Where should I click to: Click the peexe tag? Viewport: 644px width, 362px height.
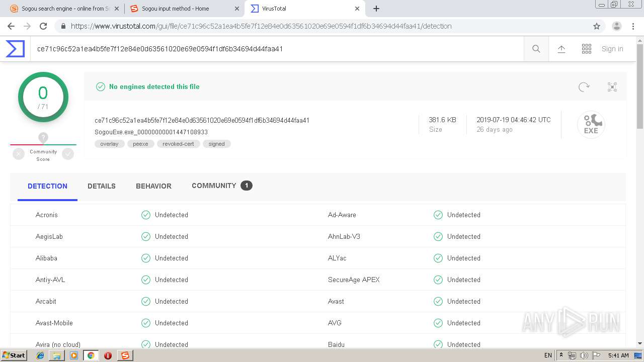140,144
